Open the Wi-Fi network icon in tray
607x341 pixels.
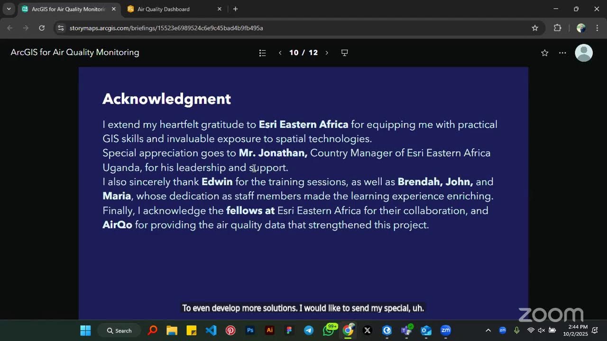[x=531, y=331]
